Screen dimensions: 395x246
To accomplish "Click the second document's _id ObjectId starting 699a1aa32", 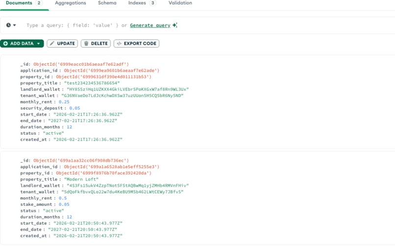I will click(81, 160).
